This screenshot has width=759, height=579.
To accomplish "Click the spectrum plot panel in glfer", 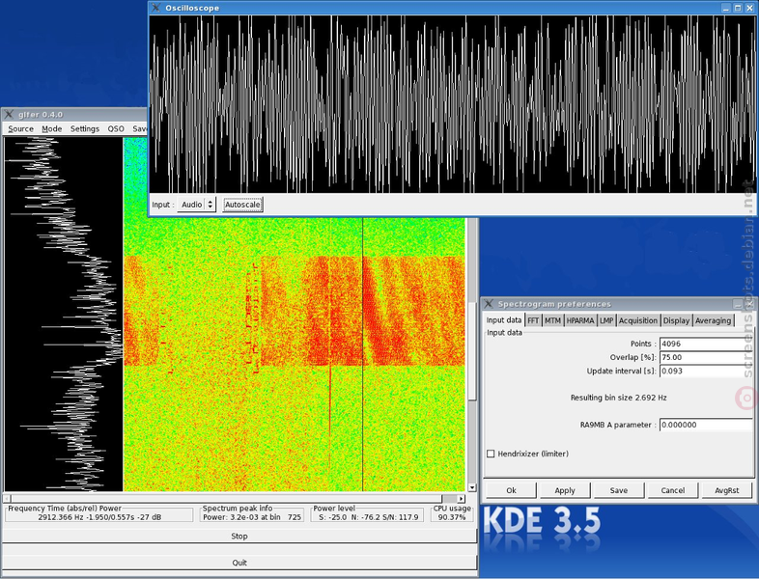I will tap(64, 315).
